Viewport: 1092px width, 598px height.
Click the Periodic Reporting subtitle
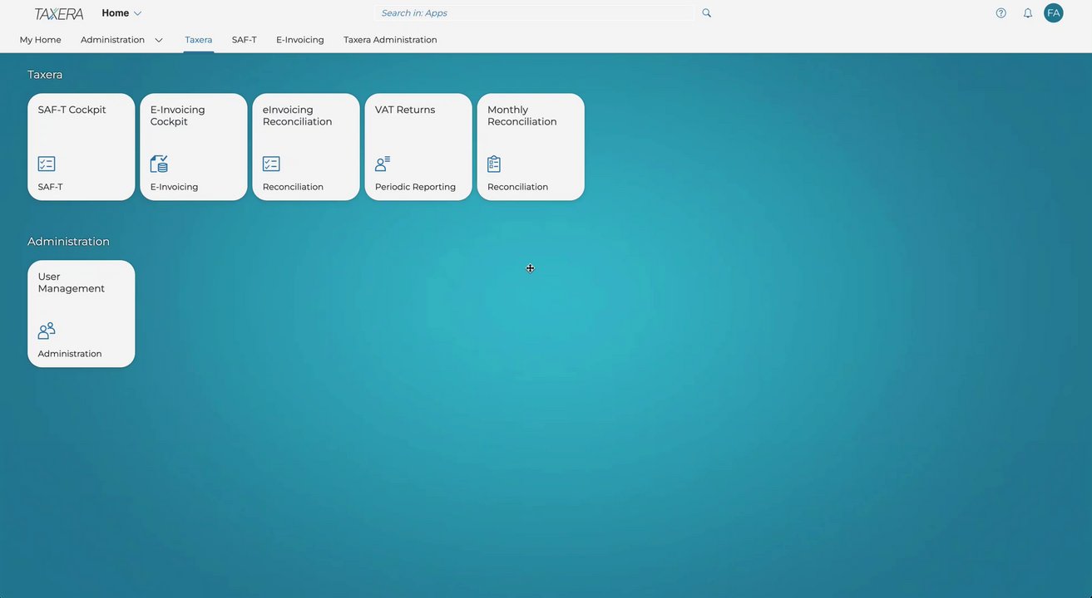pyautogui.click(x=416, y=187)
